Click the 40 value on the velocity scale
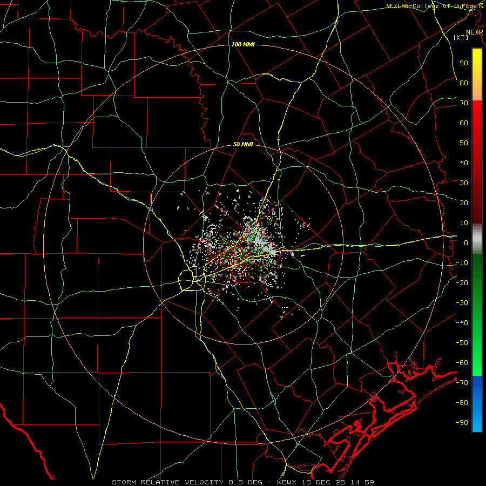 [464, 163]
